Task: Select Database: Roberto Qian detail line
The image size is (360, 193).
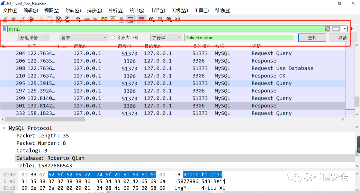Action: (185, 158)
